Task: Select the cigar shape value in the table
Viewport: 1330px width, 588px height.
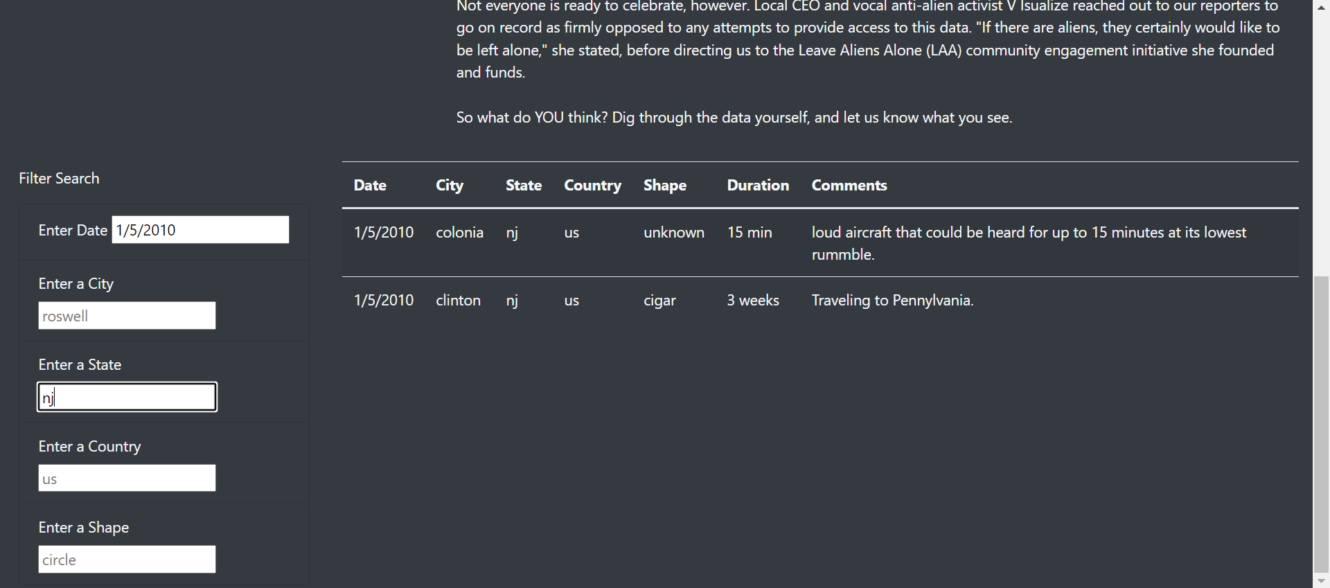Action: [659, 300]
